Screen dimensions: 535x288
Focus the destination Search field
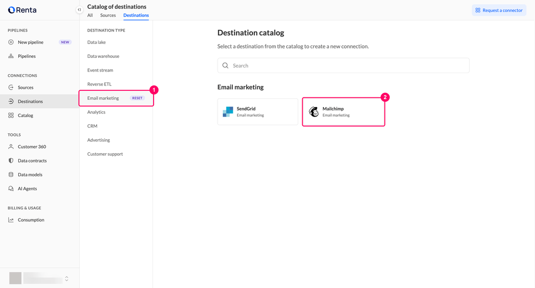(x=343, y=65)
